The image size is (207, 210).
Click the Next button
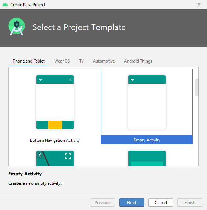coord(132,202)
